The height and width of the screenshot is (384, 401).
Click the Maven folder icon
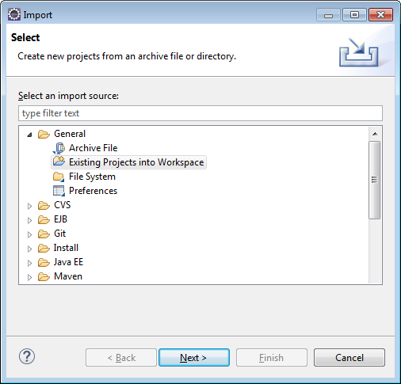coord(44,276)
